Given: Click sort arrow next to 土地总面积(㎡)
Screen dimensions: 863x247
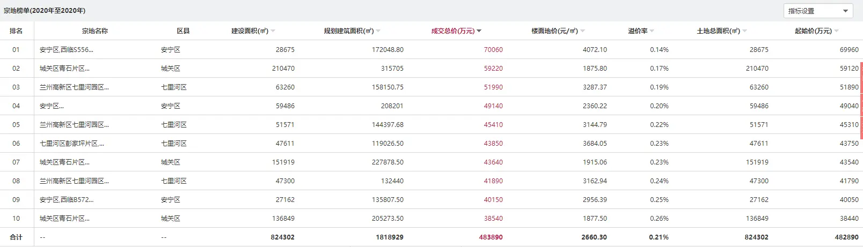Looking at the screenshot, I should [745, 31].
